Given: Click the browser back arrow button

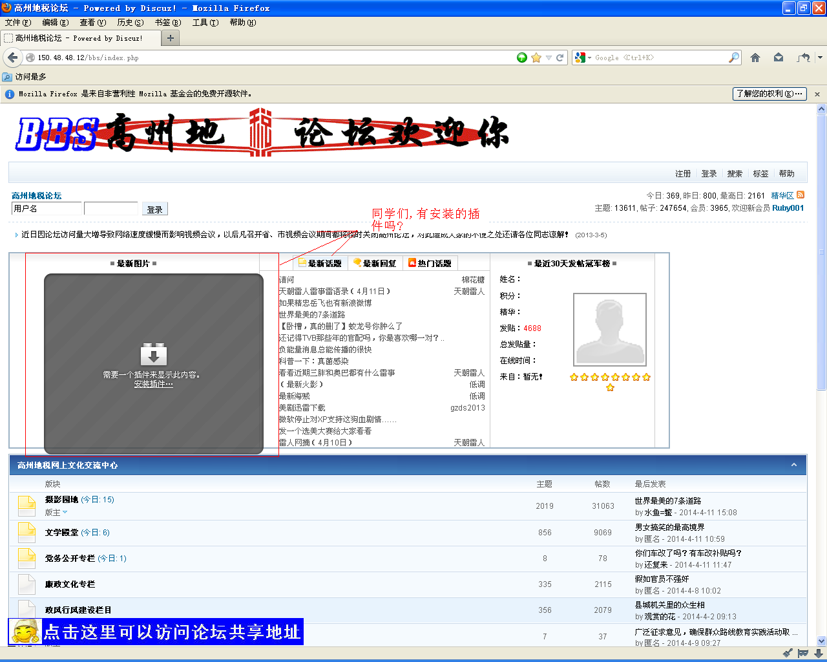Looking at the screenshot, I should tap(12, 58).
